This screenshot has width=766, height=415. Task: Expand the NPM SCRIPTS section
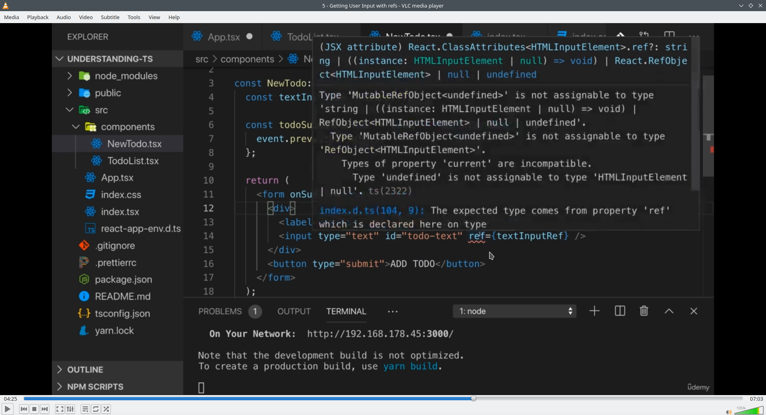pos(59,386)
